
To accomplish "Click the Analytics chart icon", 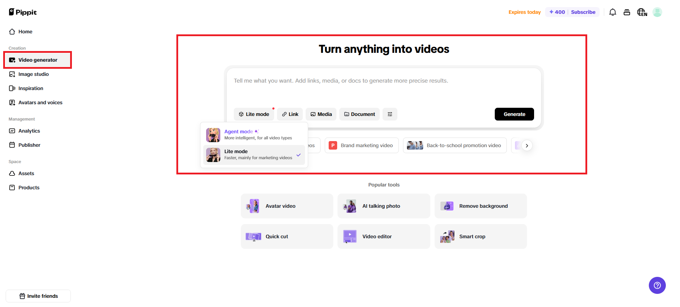I will pos(12,131).
